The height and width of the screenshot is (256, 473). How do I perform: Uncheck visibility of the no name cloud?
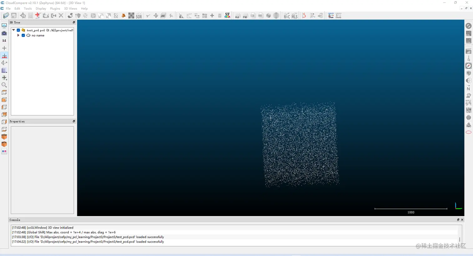pyautogui.click(x=23, y=35)
